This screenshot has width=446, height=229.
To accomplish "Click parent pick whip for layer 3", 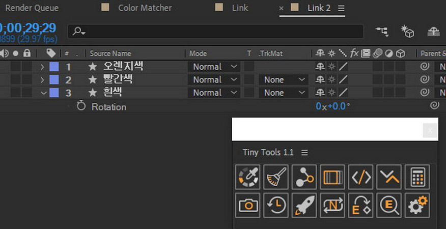I will [x=425, y=93].
